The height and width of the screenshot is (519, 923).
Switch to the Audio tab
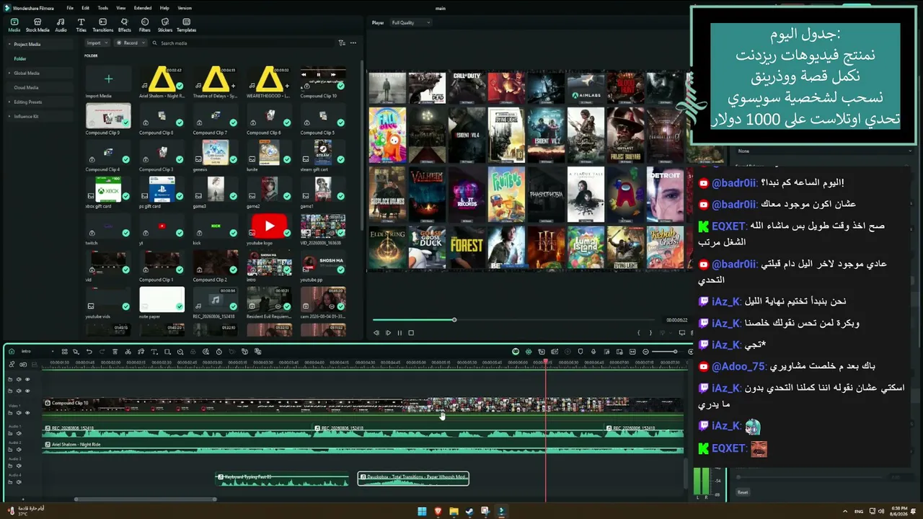click(61, 25)
